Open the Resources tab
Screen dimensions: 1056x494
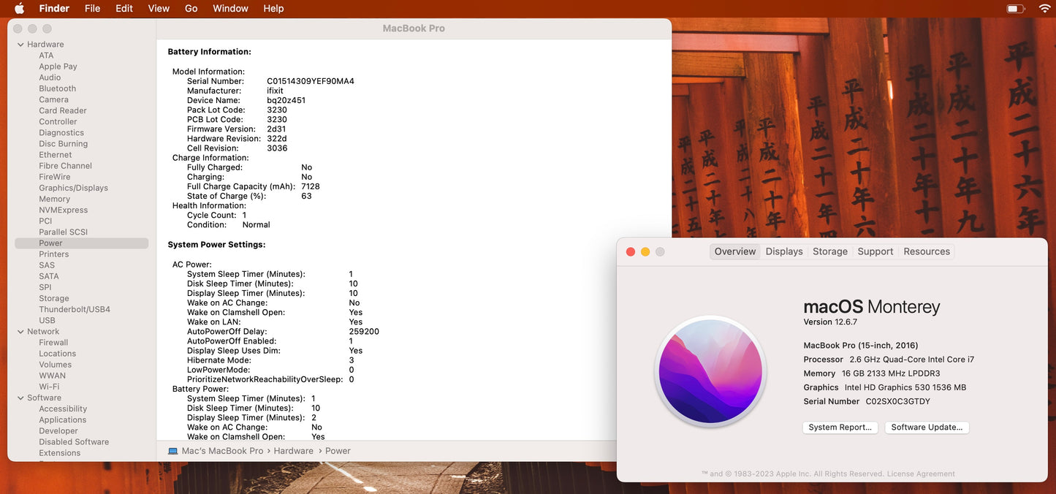pyautogui.click(x=927, y=251)
